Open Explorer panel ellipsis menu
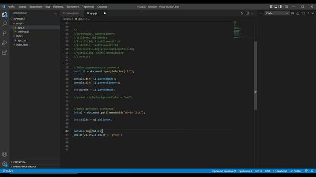The width and height of the screenshot is (316, 177). [x=55, y=13]
